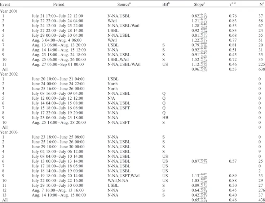Click r² value 0.57
This screenshot has width=265, height=203.
pyautogui.click(x=233, y=161)
